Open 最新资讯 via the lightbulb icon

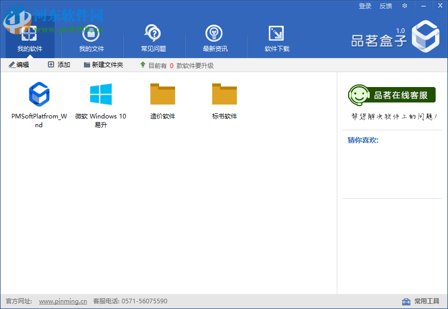coord(214,32)
